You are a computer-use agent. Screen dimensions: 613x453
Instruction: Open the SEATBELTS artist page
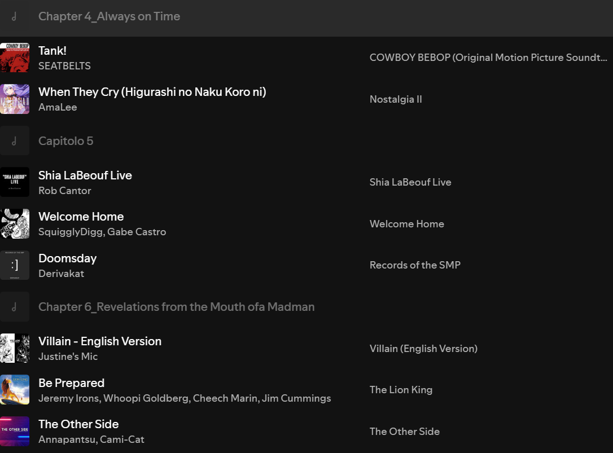click(64, 66)
